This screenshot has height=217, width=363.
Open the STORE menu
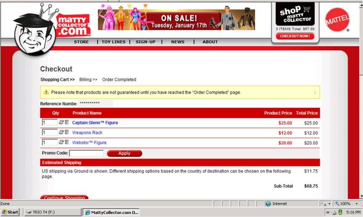[81, 42]
